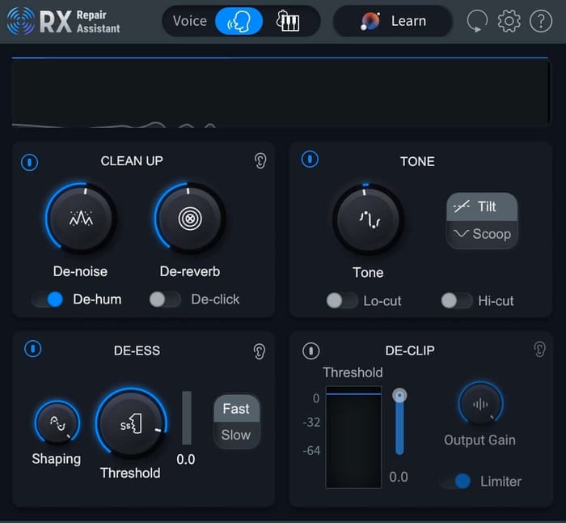
Task: Select the Tilt tone mode
Action: click(x=482, y=206)
